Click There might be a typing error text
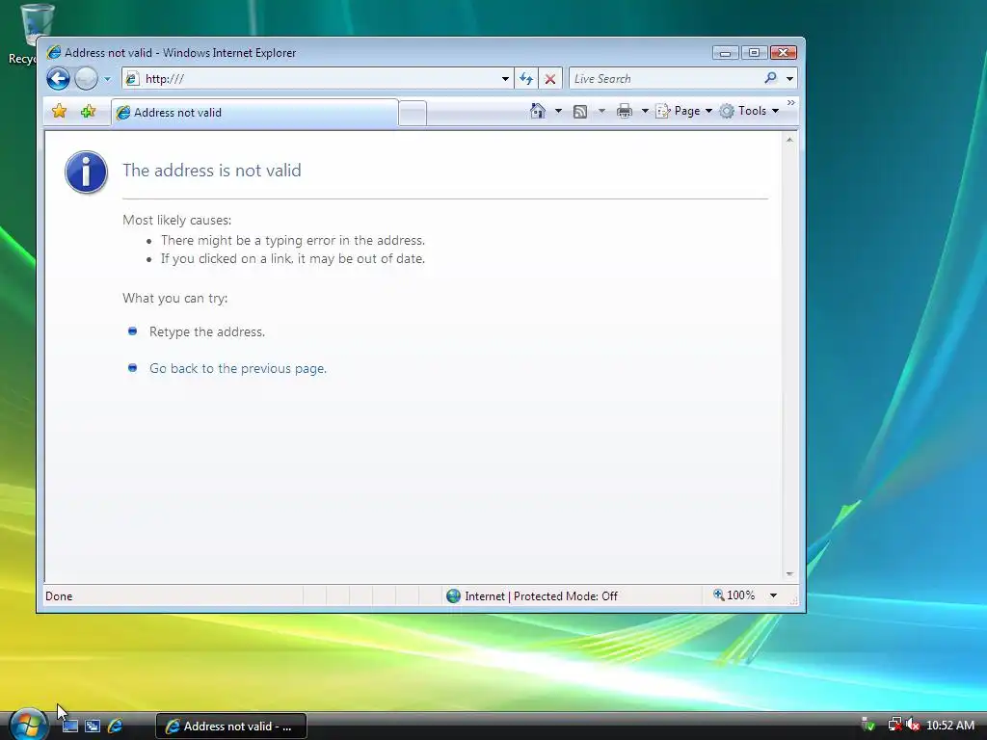This screenshot has width=987, height=740. click(x=293, y=240)
